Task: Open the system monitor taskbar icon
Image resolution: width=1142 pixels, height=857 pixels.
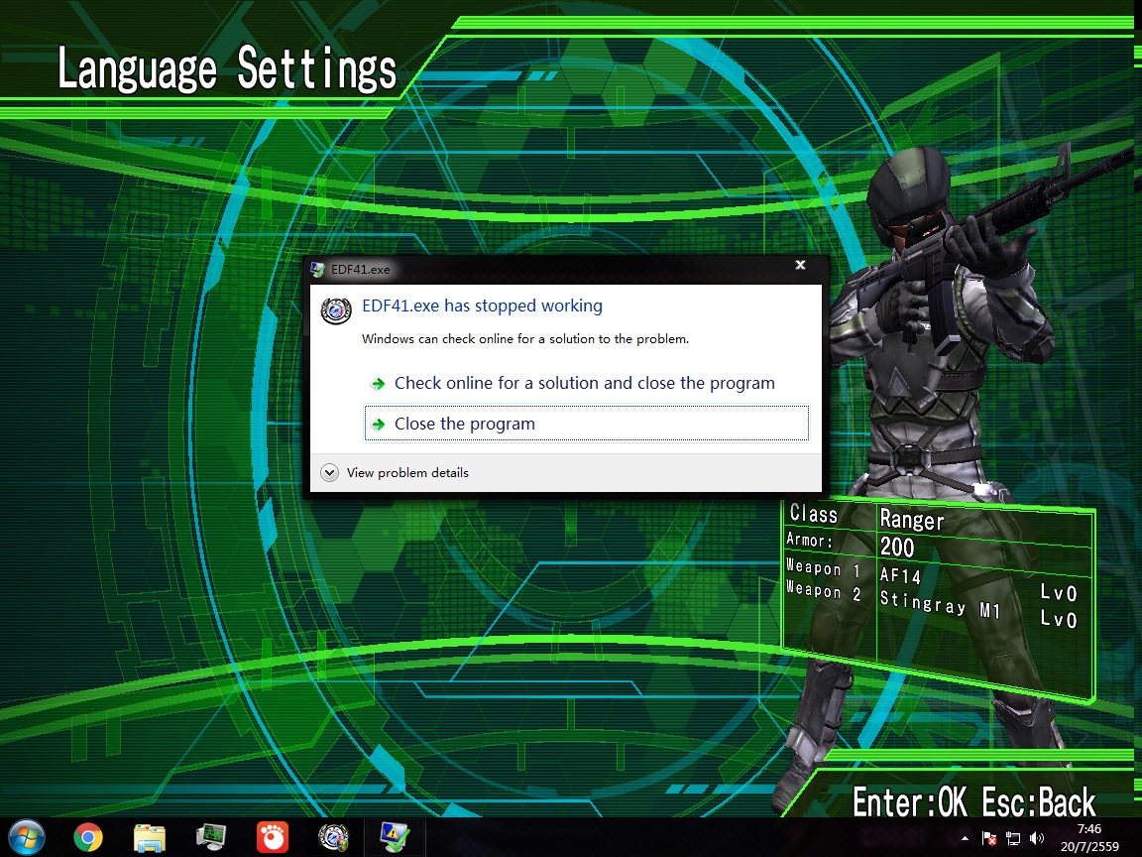Action: pyautogui.click(x=211, y=837)
